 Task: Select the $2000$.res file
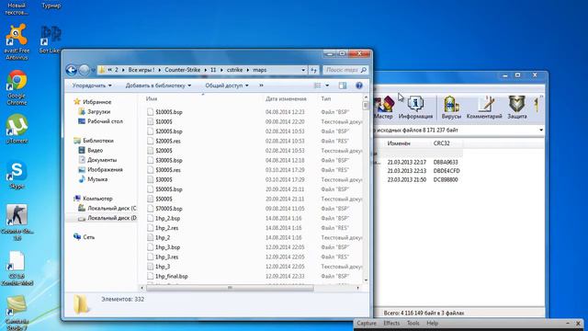click(168, 141)
